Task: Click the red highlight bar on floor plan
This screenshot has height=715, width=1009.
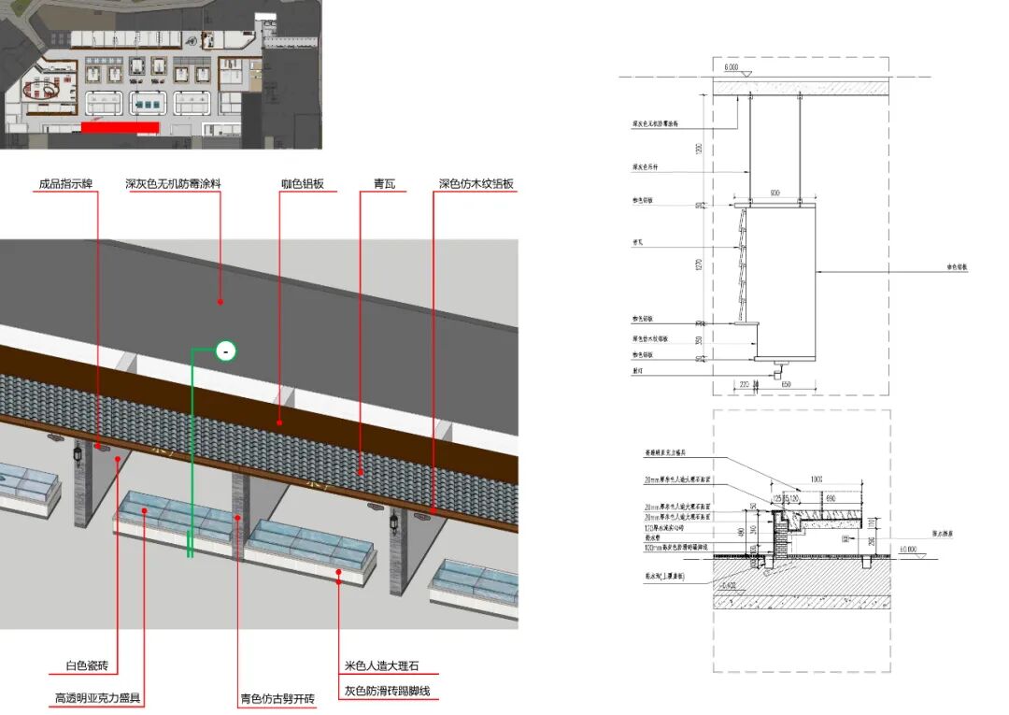Action: pos(121,128)
